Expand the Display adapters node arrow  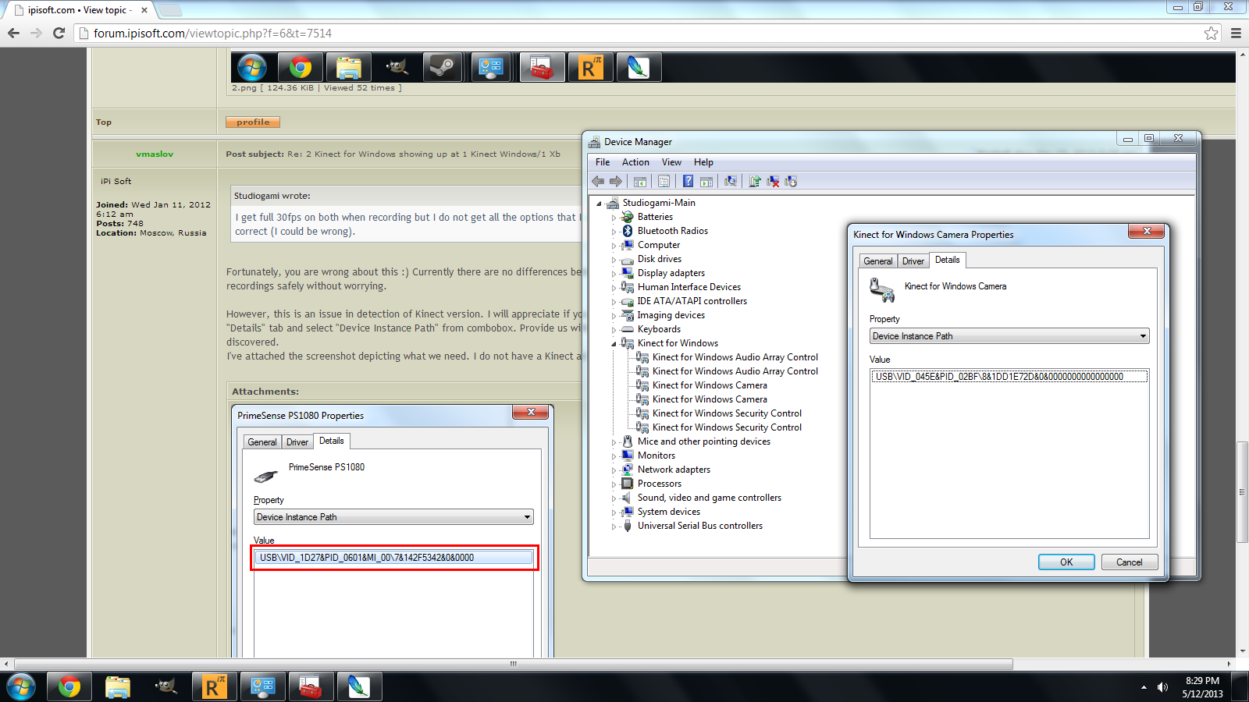click(x=614, y=274)
